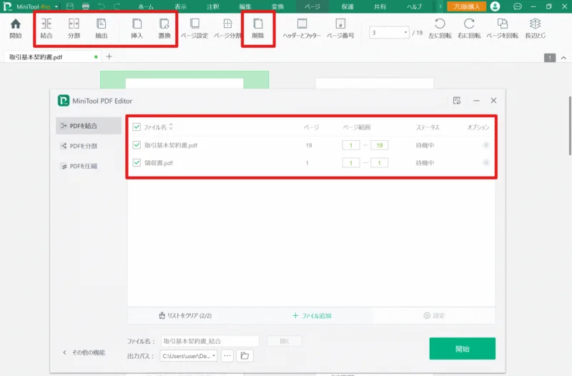
Task: Toggle the select-all ファイル名 checkbox
Action: tap(137, 127)
